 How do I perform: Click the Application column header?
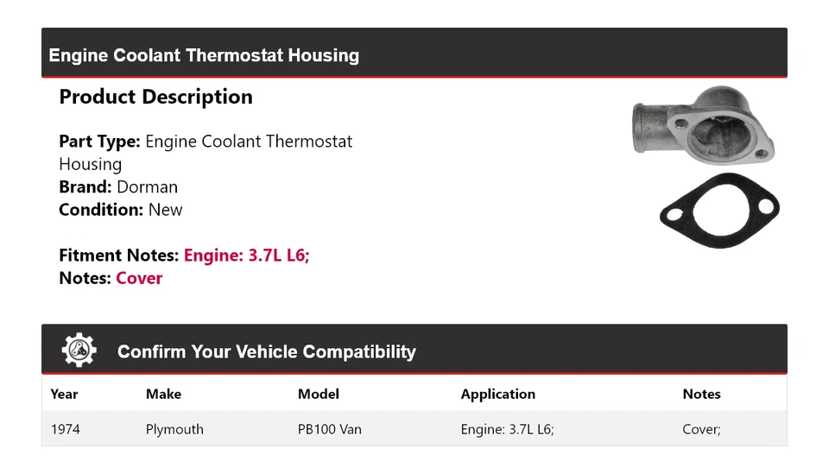[497, 394]
